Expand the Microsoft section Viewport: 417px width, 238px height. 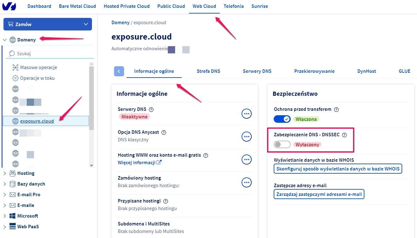5,216
